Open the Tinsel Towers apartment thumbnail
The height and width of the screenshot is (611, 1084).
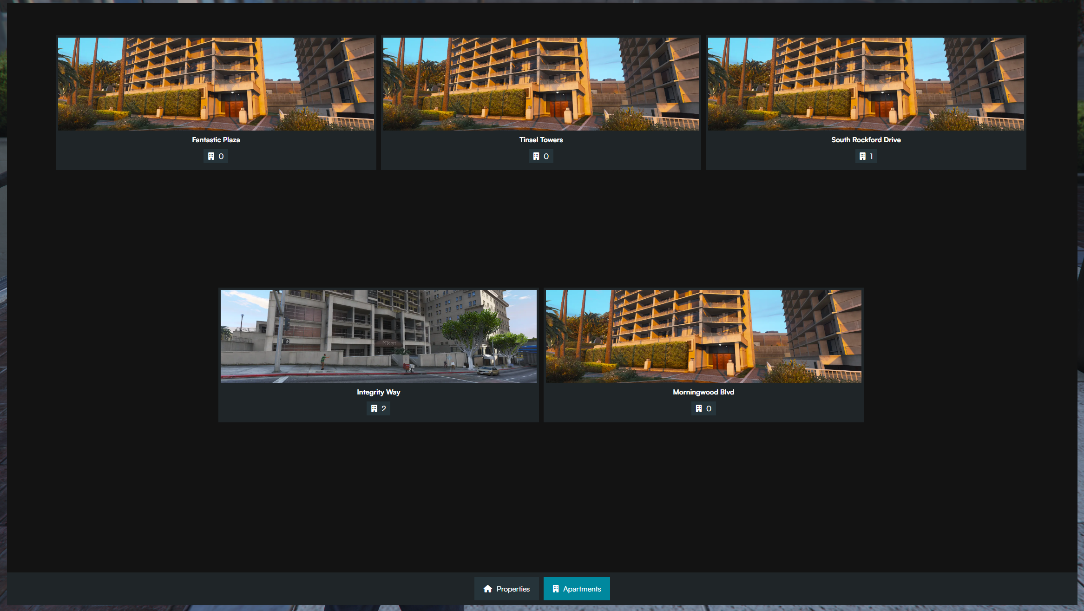tap(541, 84)
